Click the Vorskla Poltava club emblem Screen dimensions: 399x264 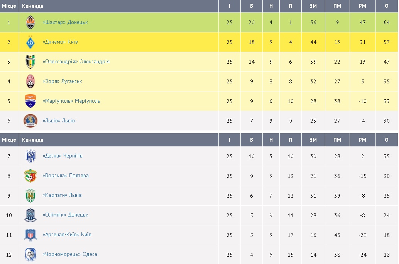pyautogui.click(x=30, y=176)
